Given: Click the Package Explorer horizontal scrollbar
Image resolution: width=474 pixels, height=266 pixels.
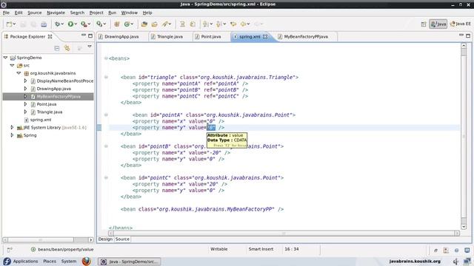Looking at the screenshot, I should 48,239.
